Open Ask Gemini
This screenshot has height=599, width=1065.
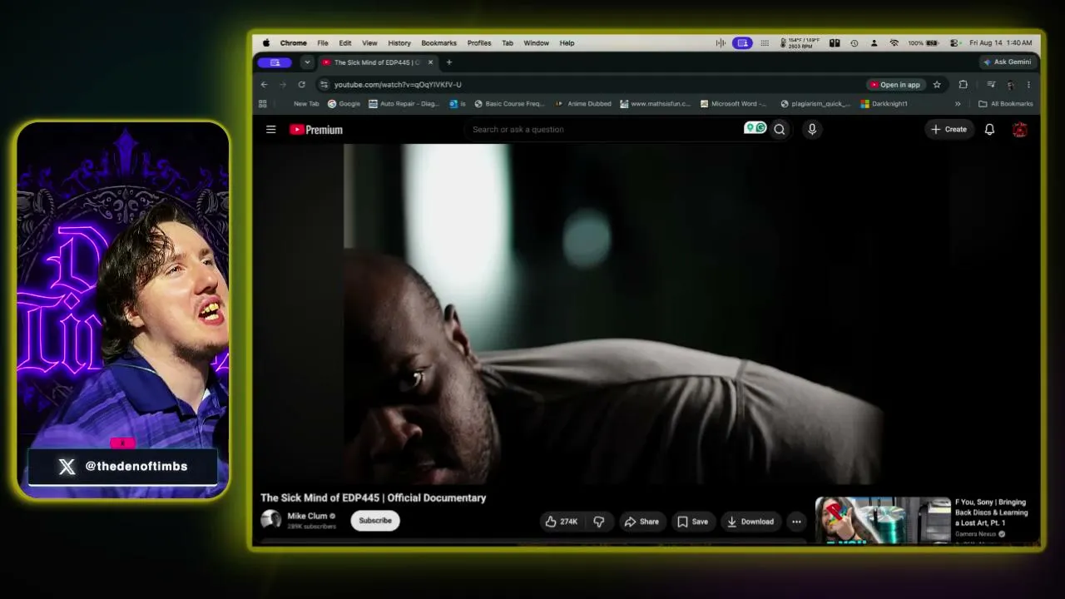[x=1007, y=62]
